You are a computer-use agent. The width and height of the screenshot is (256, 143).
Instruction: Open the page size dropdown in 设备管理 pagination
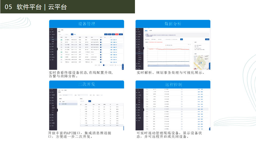click(x=99, y=65)
